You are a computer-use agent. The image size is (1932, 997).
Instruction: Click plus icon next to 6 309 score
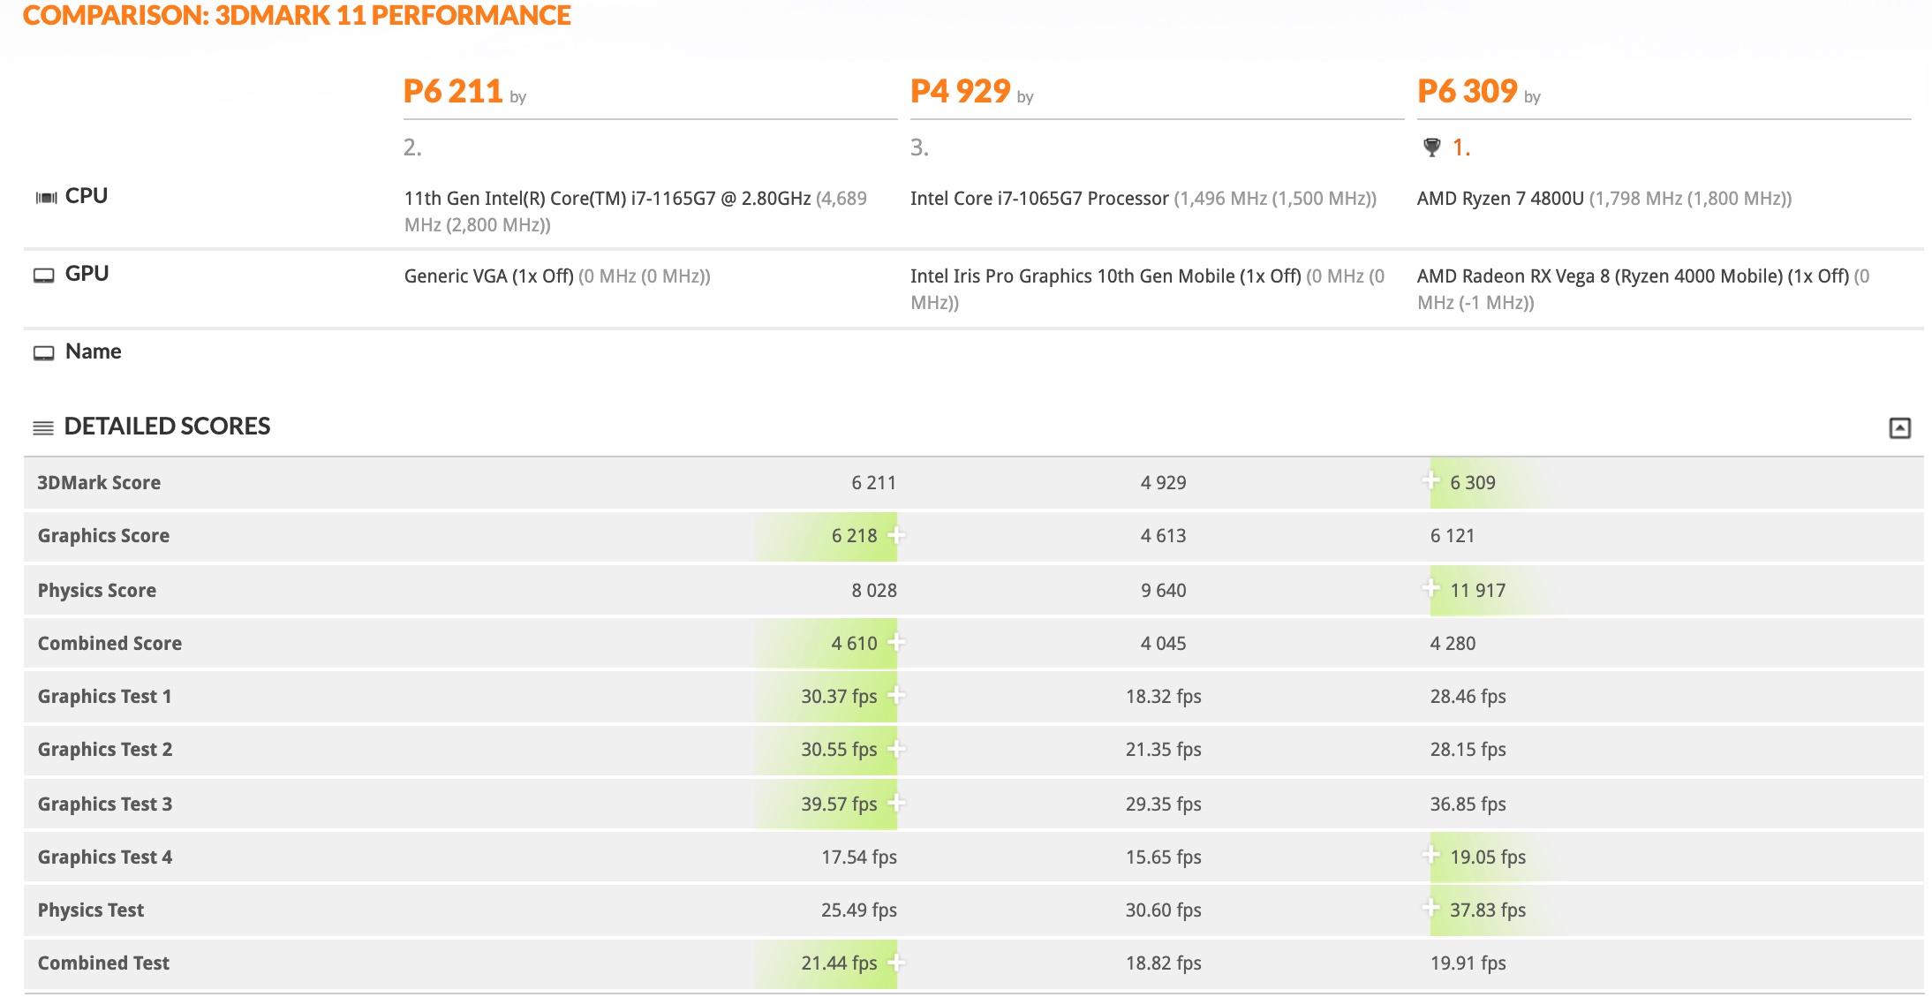(1430, 480)
